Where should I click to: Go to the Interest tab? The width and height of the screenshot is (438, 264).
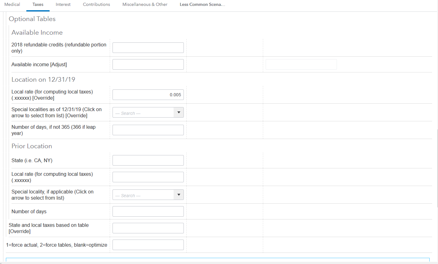click(x=63, y=5)
